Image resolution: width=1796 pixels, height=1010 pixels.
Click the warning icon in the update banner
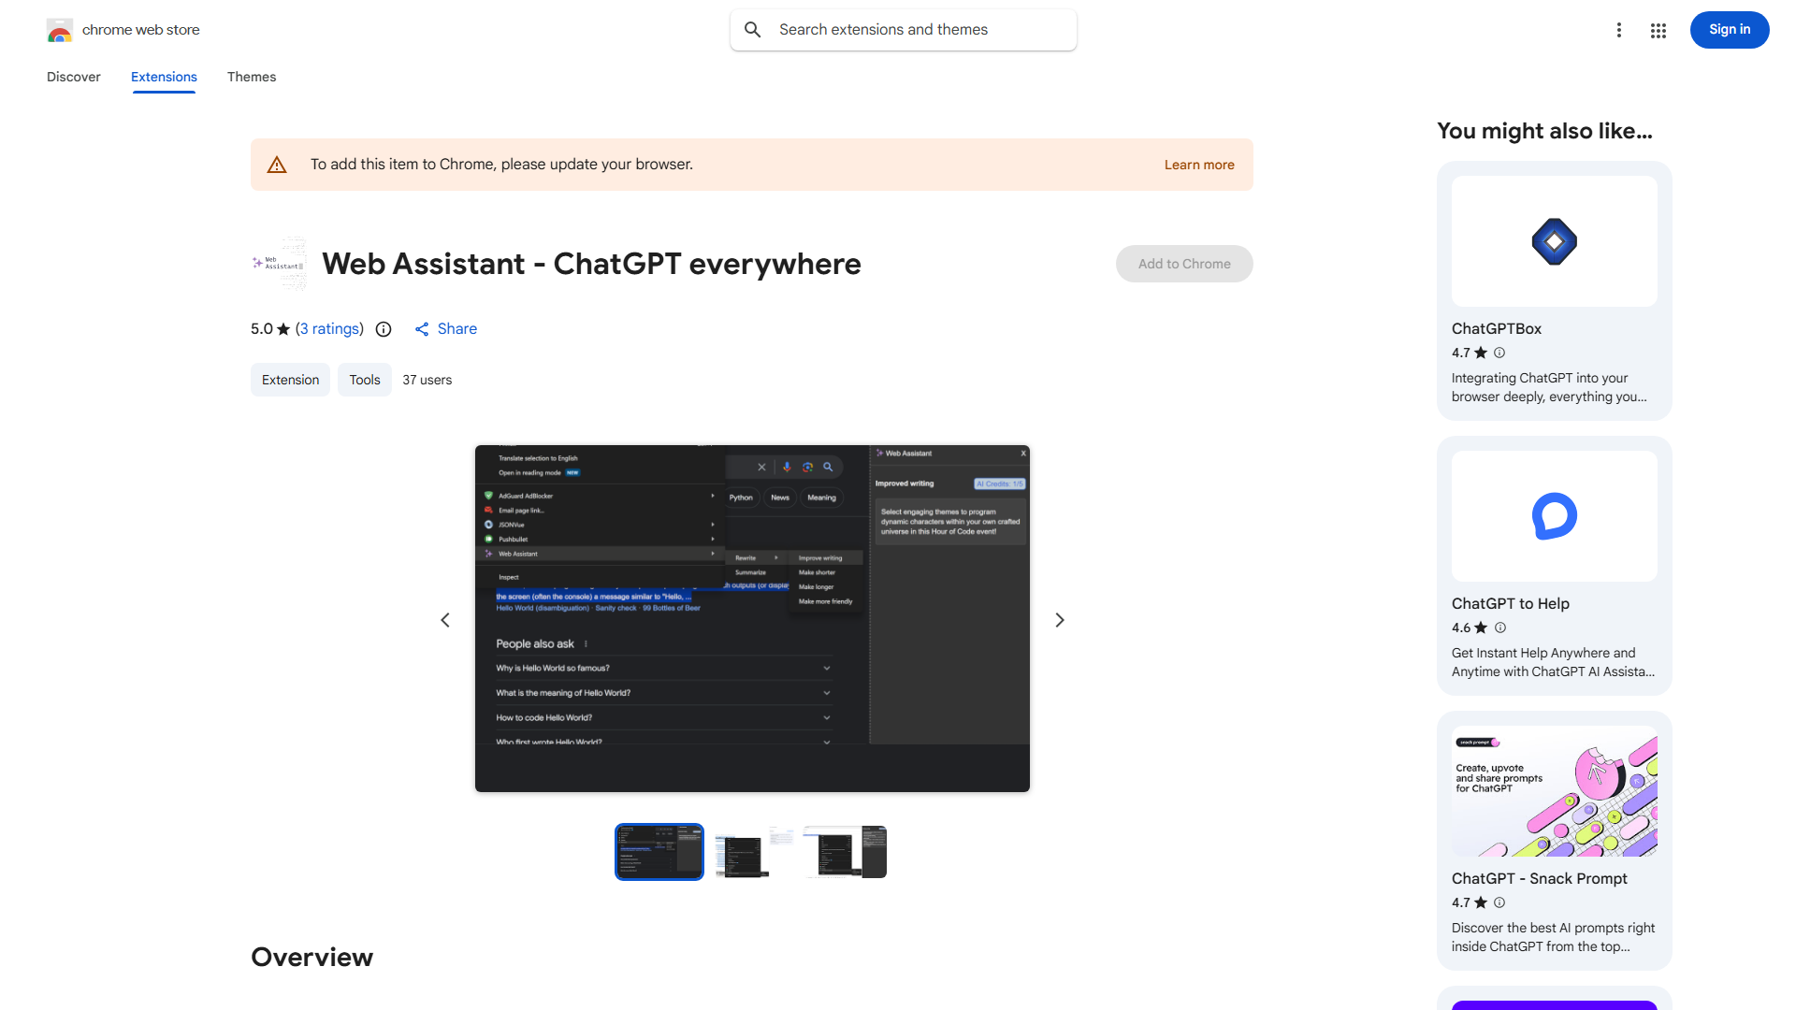point(277,164)
